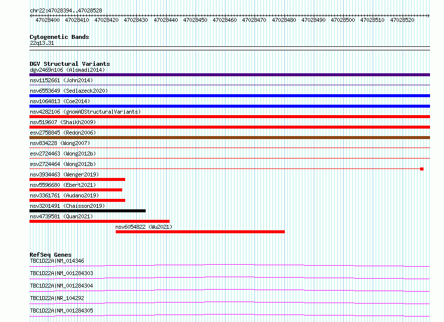444x322 pixels.
Task: Click the 22q13.31 band label
Action: (42, 43)
